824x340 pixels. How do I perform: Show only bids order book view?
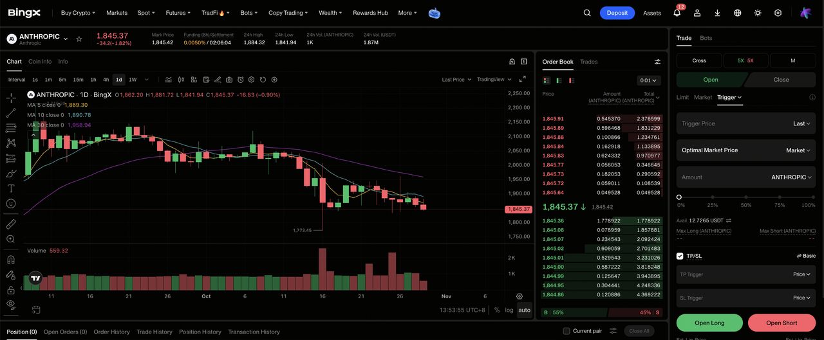click(x=559, y=80)
